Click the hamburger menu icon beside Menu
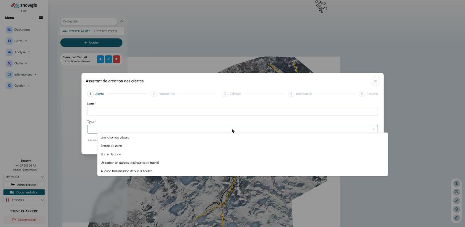 tap(41, 18)
